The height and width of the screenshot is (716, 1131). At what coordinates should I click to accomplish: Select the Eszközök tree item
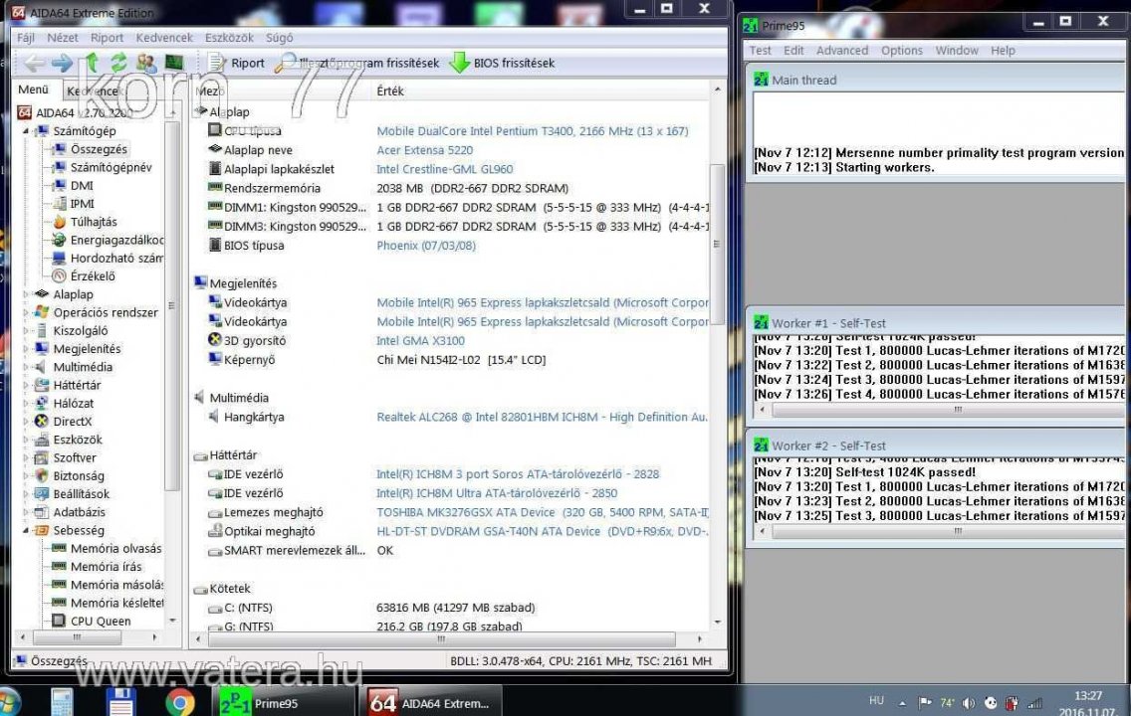(x=78, y=440)
